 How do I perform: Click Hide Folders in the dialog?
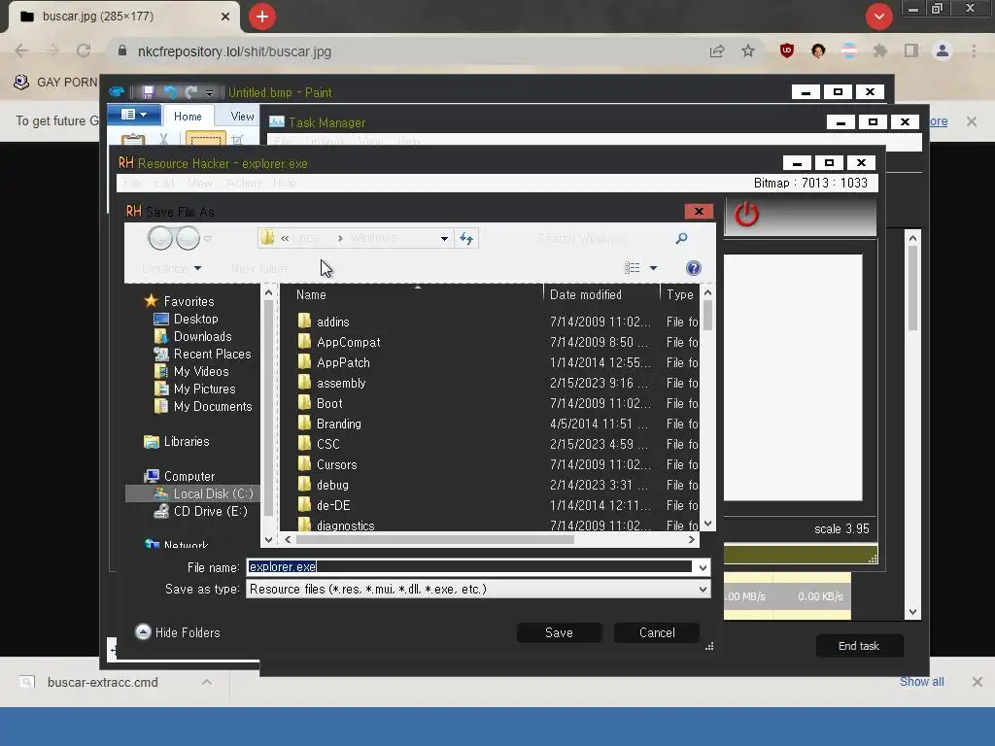pos(179,632)
